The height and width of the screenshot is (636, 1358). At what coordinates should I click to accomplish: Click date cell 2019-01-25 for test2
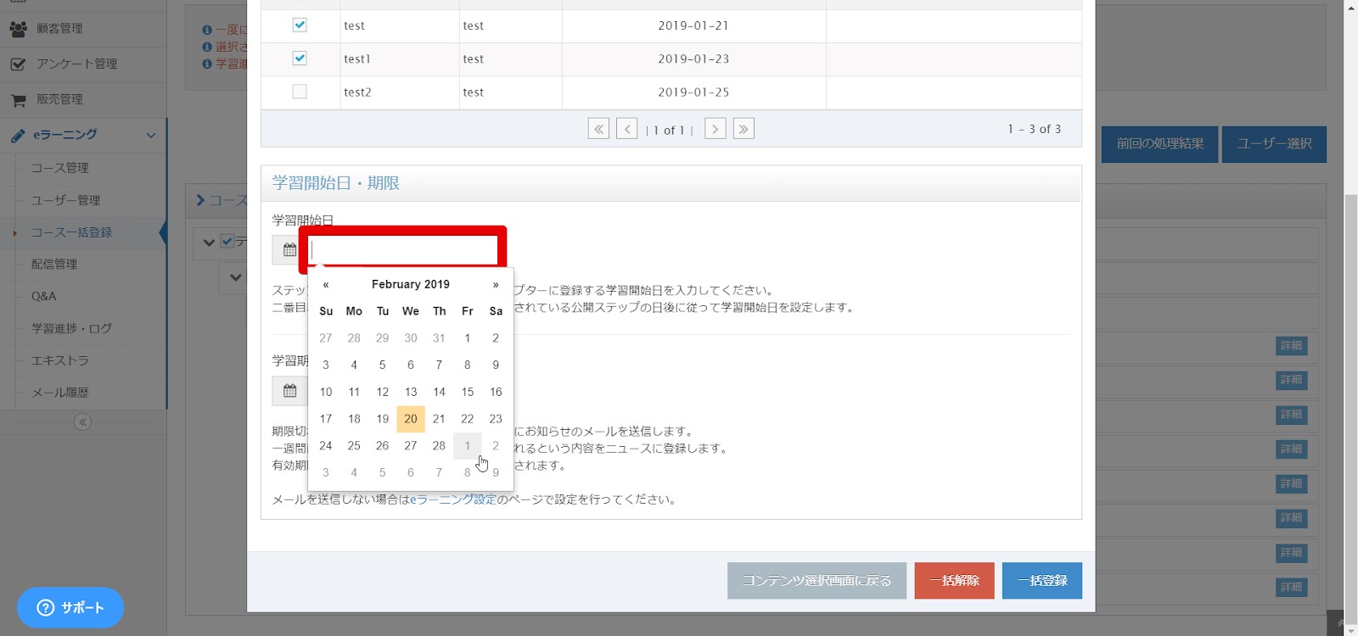coord(693,92)
